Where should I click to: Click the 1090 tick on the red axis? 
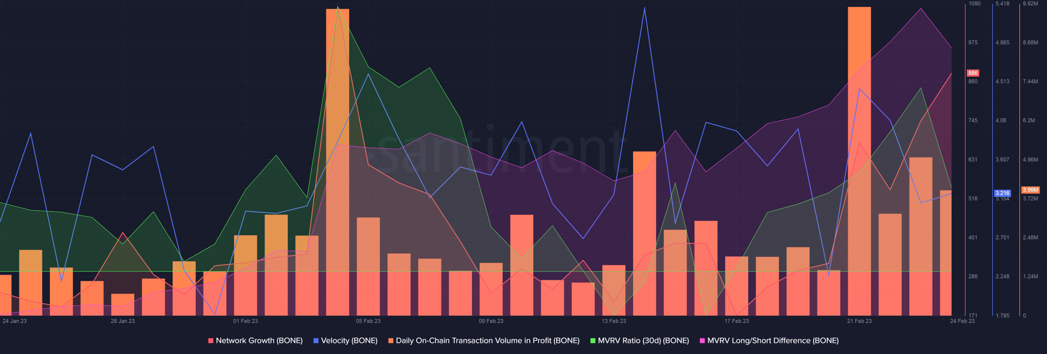pos(974,4)
